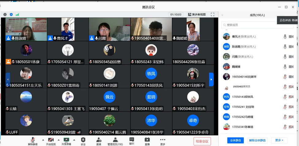Switch layout via 演讲者视图 button
This screenshot has height=146, width=299.
197,14
